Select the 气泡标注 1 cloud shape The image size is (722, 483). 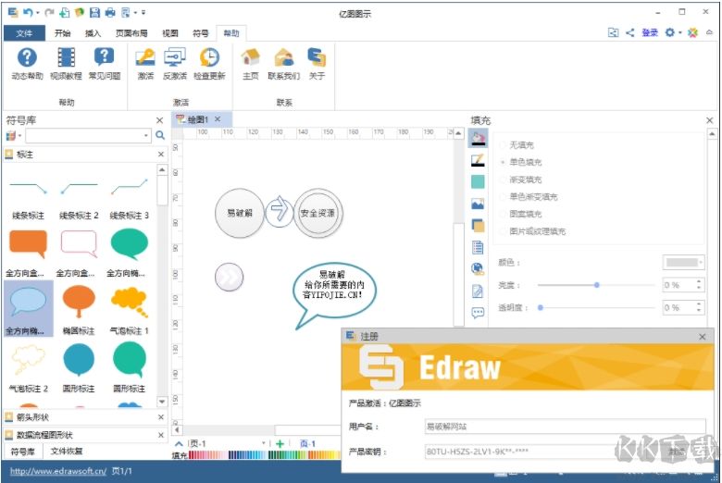(x=130, y=302)
